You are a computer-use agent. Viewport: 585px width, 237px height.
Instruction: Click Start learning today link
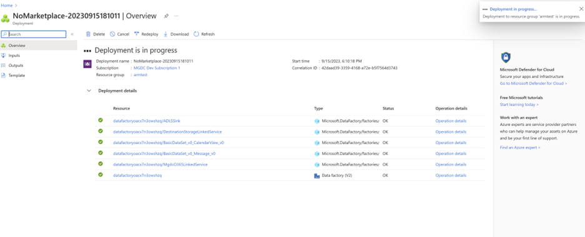point(519,104)
